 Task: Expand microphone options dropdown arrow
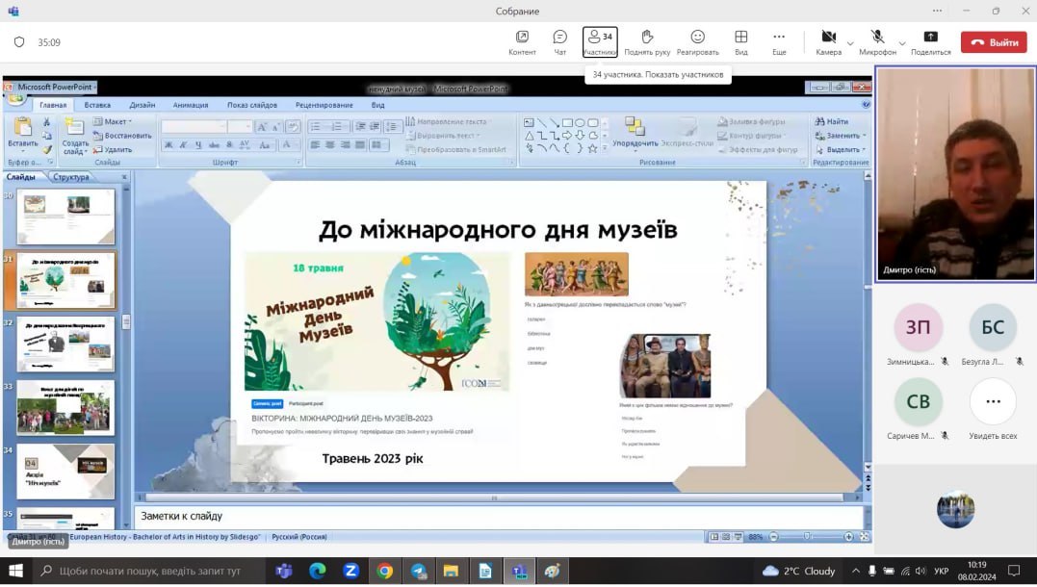click(x=902, y=43)
